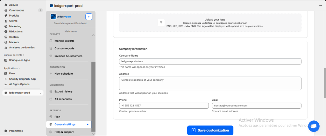The width and height of the screenshot is (326, 136).
Task: Click the Company Name input field
Action: [210, 61]
